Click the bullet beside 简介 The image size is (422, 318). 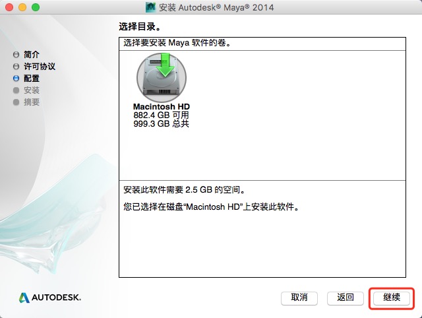coord(16,54)
